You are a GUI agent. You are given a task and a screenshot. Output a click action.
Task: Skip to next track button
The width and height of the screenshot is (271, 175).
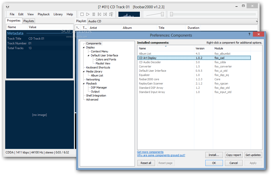105,14
